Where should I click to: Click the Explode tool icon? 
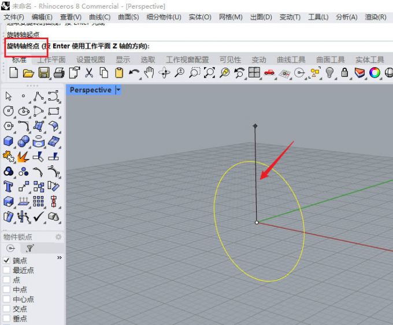point(23,157)
